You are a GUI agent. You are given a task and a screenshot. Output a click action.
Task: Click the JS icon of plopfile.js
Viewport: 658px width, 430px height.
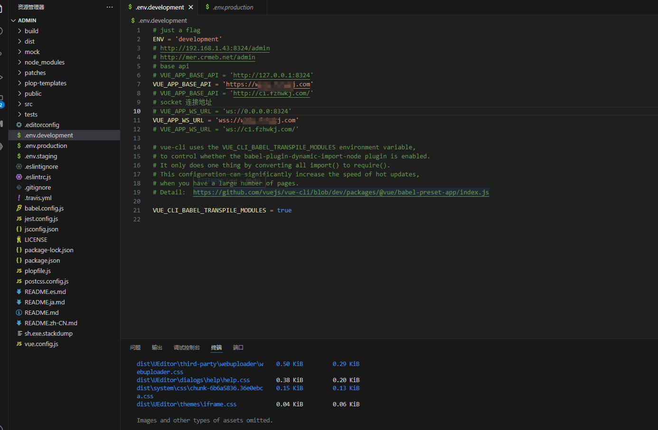coord(19,271)
